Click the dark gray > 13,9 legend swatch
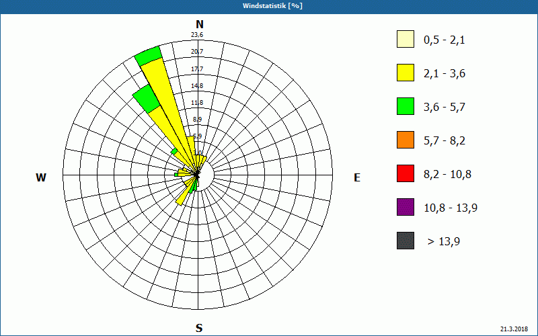538x336 pixels. (406, 241)
